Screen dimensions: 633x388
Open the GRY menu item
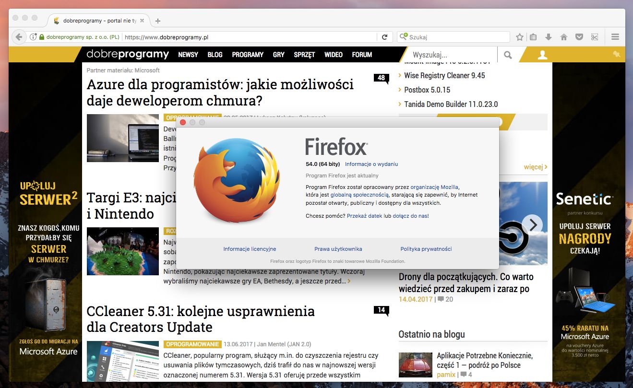tap(279, 55)
